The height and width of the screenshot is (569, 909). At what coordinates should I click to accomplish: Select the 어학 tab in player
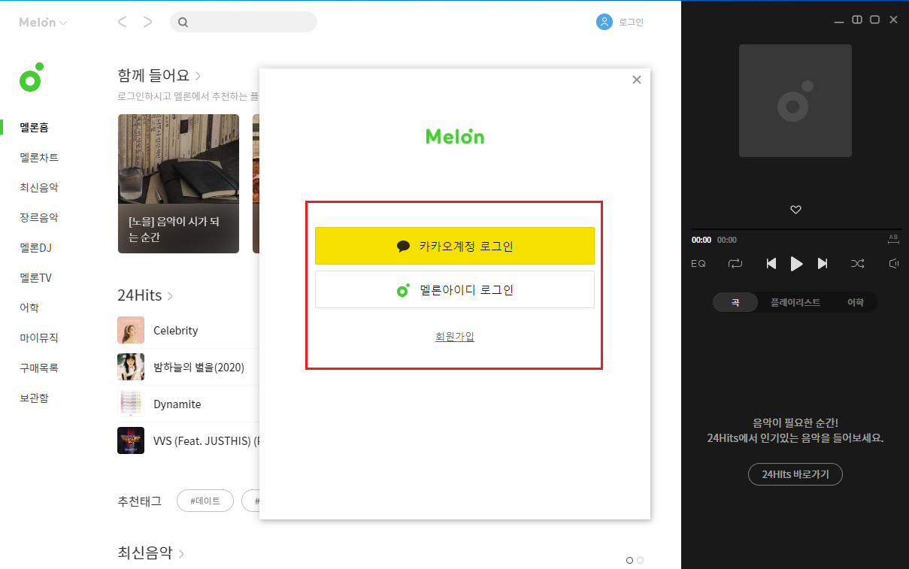(x=856, y=302)
